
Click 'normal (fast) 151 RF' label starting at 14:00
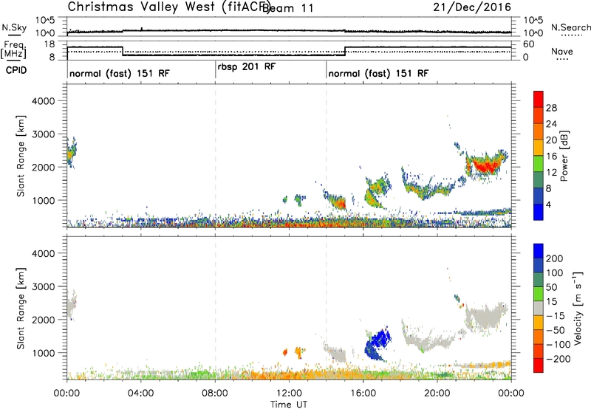pyautogui.click(x=378, y=73)
